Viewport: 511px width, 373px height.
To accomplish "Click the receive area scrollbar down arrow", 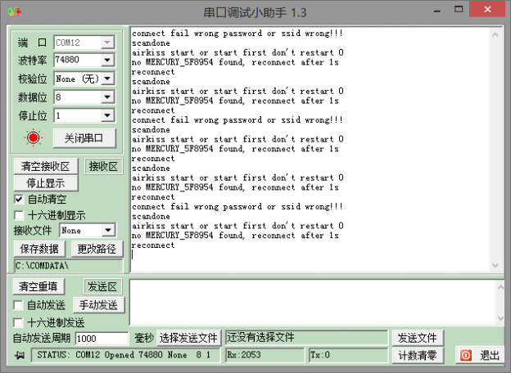I will [x=495, y=266].
